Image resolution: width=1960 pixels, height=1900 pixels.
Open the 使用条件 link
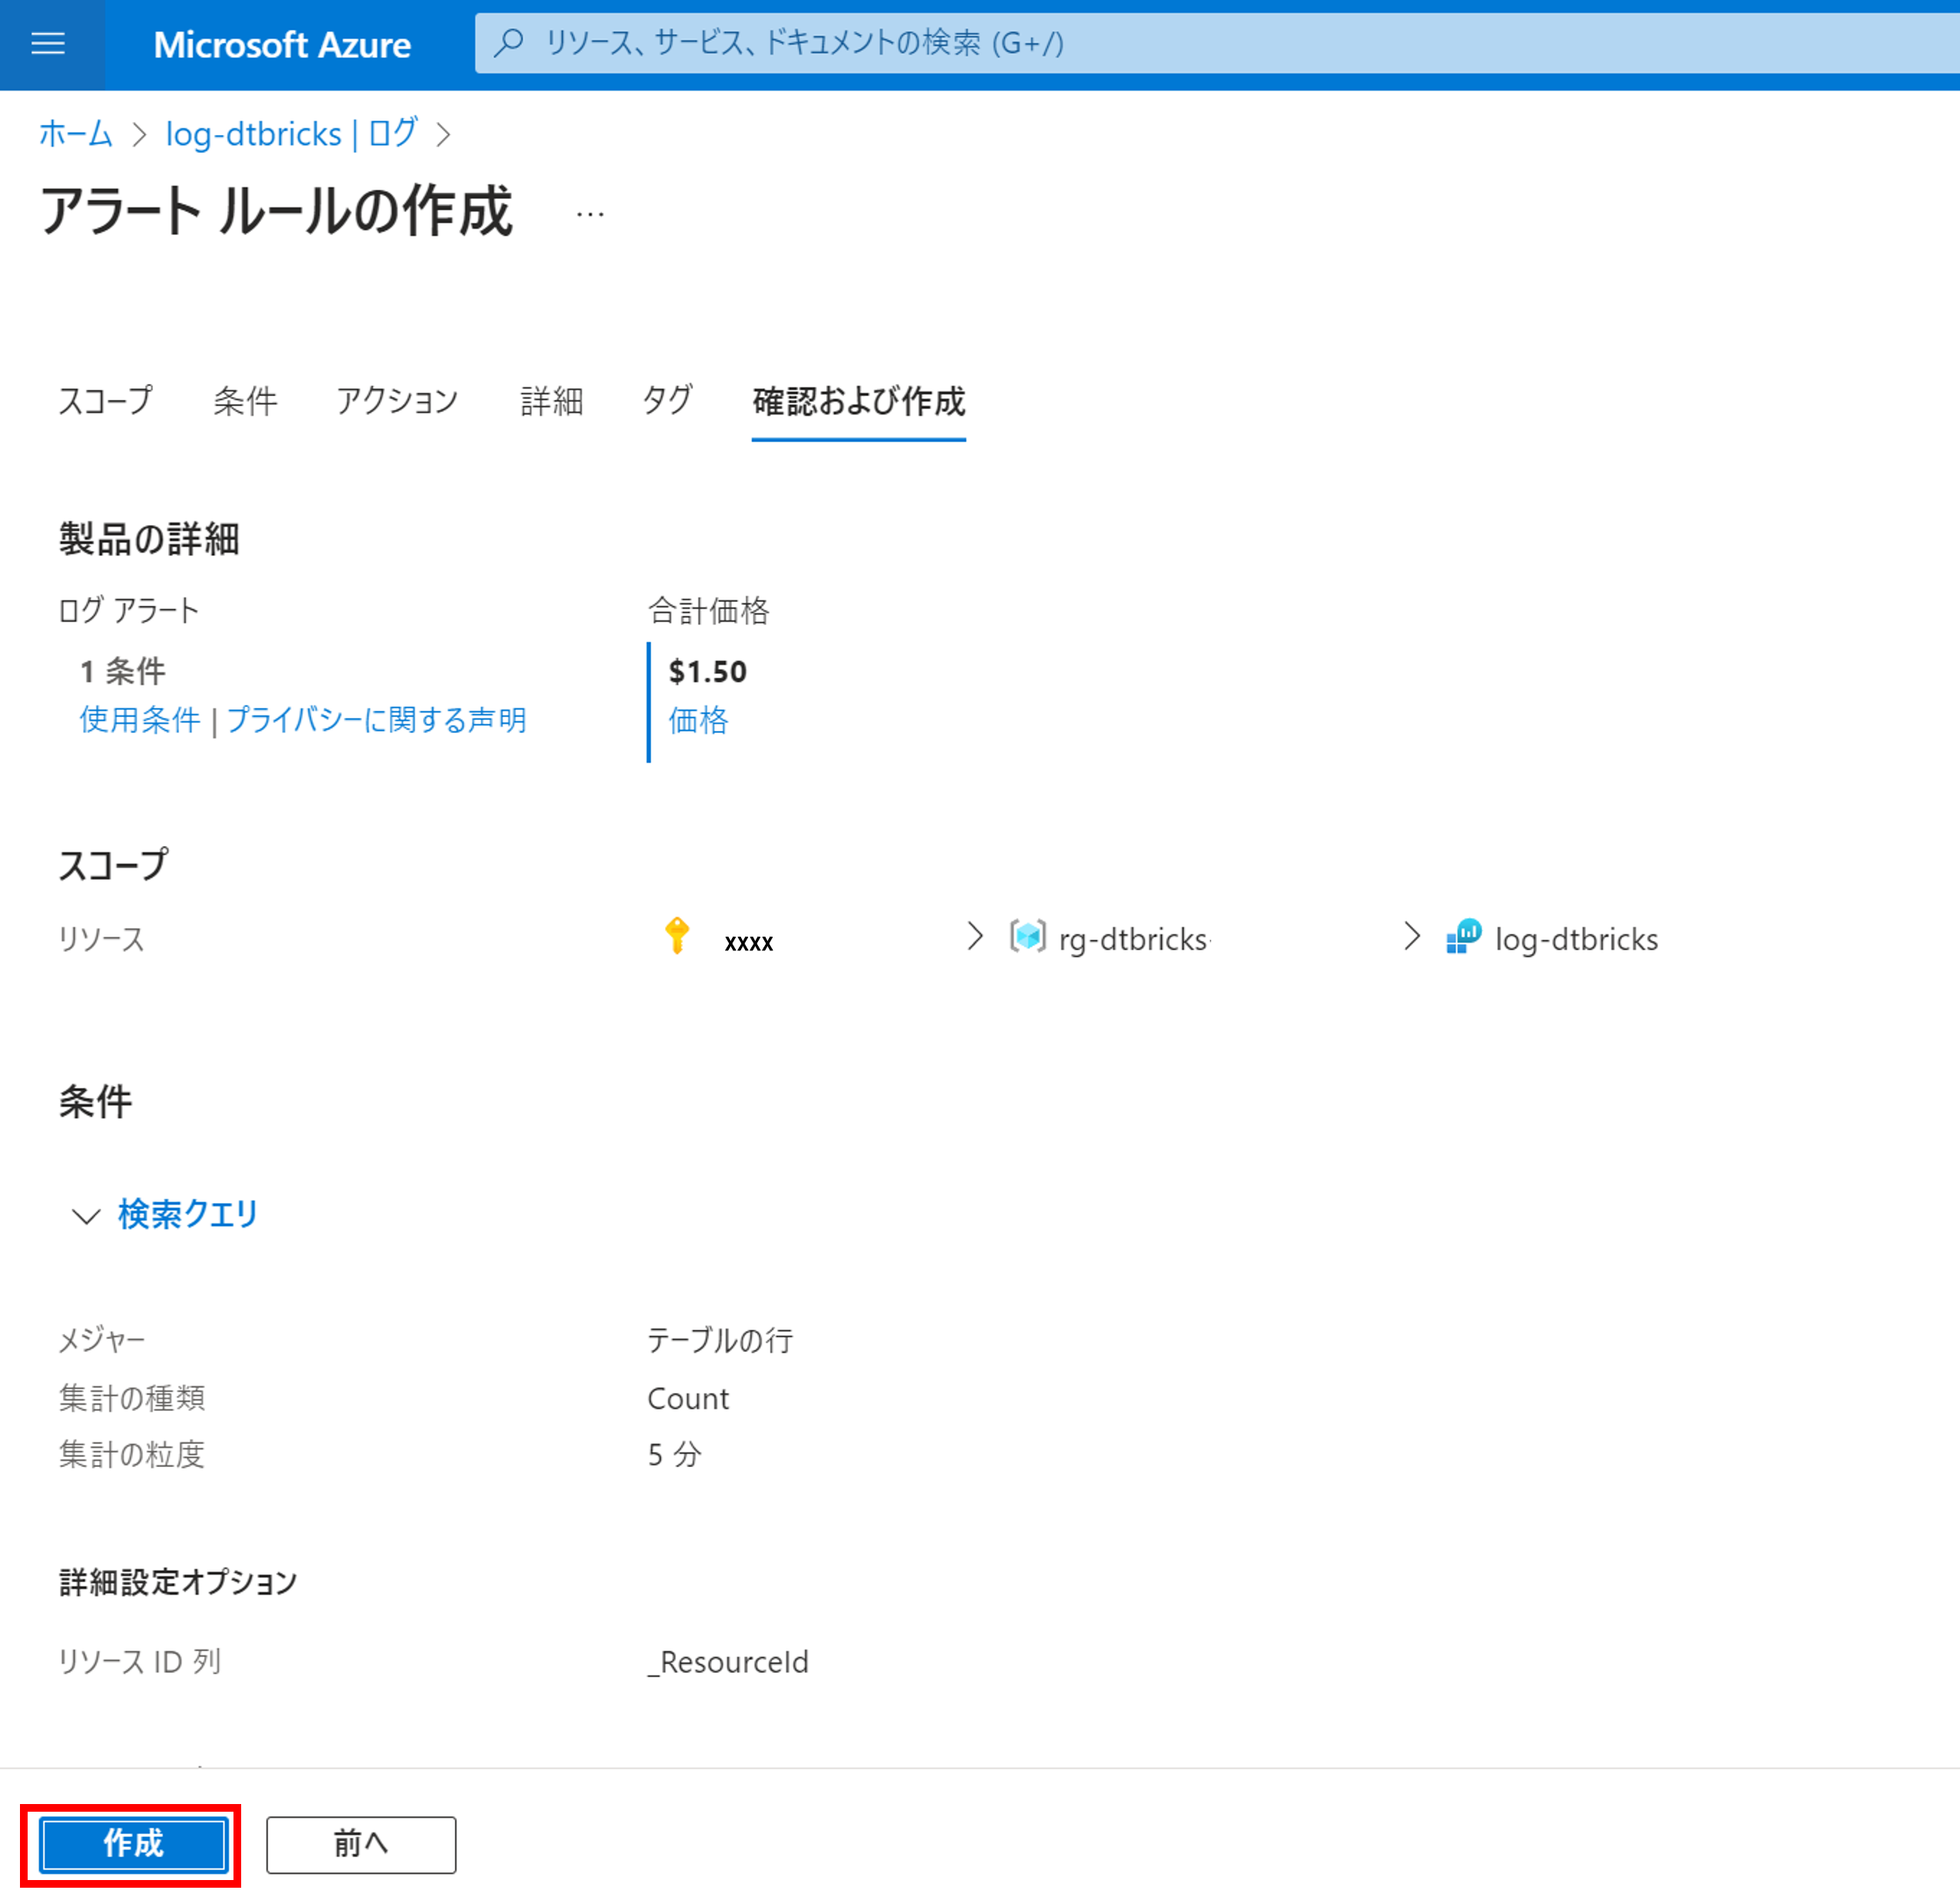pyautogui.click(x=140, y=719)
